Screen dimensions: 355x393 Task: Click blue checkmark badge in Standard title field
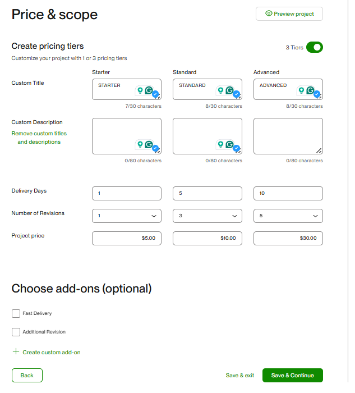236,94
